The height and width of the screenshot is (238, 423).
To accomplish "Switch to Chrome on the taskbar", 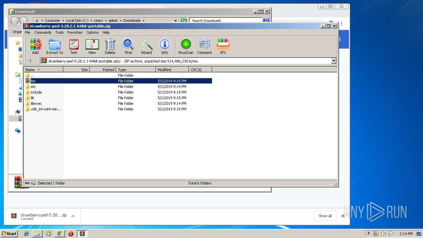I will point(59,234).
